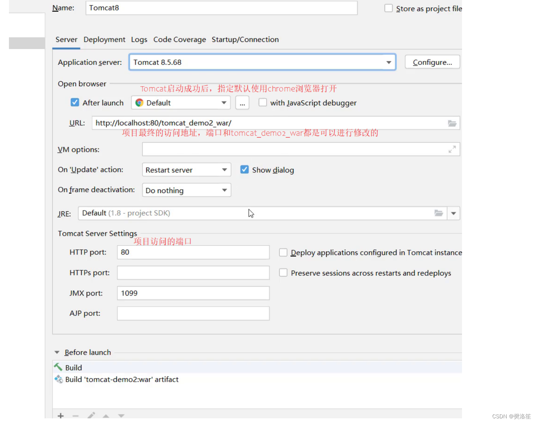537x423 pixels.
Task: Enable 'with JavaScript debugger'
Action: coord(263,102)
